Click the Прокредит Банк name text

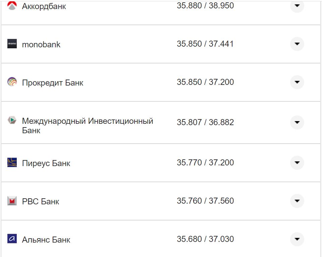(x=52, y=82)
